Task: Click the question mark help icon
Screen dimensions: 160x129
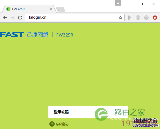Action: (52, 124)
